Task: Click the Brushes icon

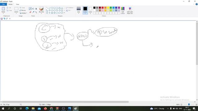Action: point(41,9)
